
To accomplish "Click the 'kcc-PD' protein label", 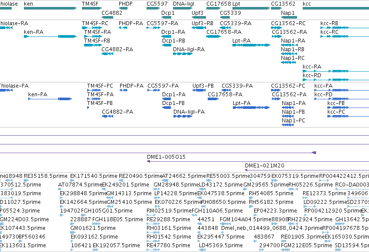I will pos(323,95).
